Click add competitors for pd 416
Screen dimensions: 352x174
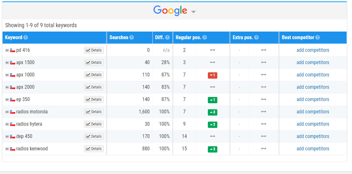coord(313,50)
